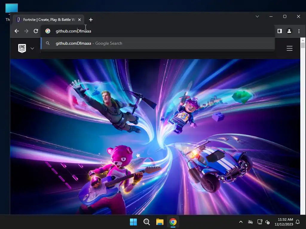
Task: Open the clock showing 11:32 AM
Action: click(284, 222)
